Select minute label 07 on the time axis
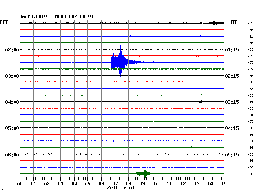The height and width of the screenshot is (194, 255). click(x=115, y=183)
